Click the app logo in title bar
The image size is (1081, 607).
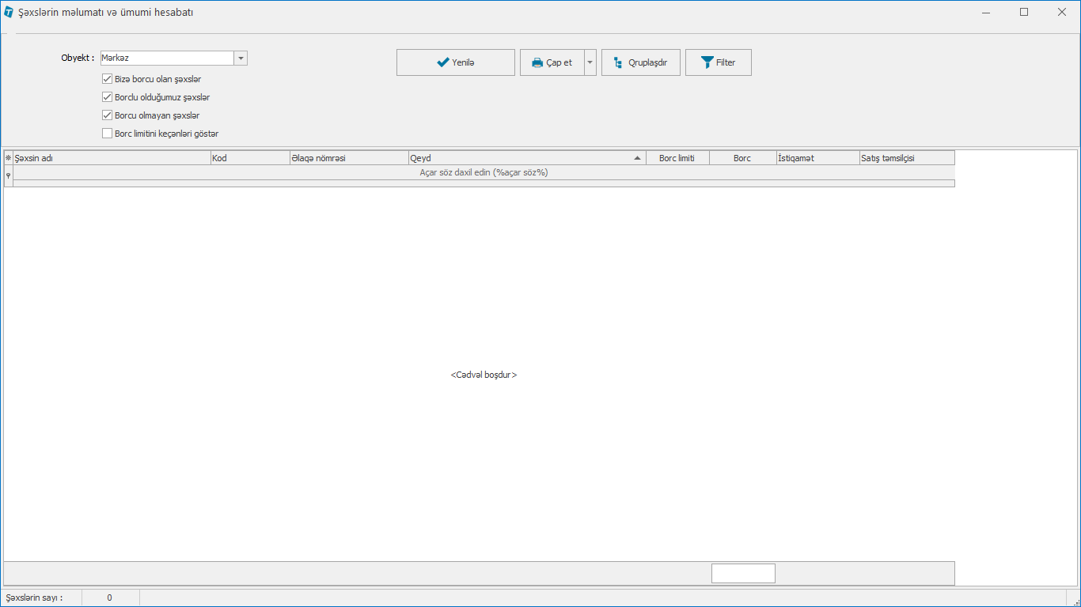[x=9, y=13]
